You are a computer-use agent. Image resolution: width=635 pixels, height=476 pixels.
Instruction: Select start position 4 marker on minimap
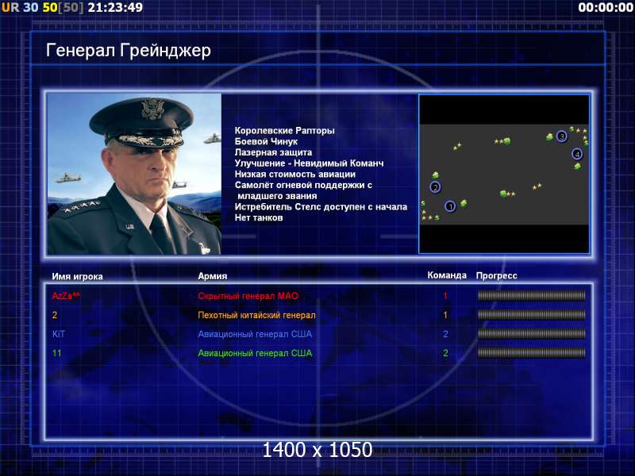click(x=577, y=154)
